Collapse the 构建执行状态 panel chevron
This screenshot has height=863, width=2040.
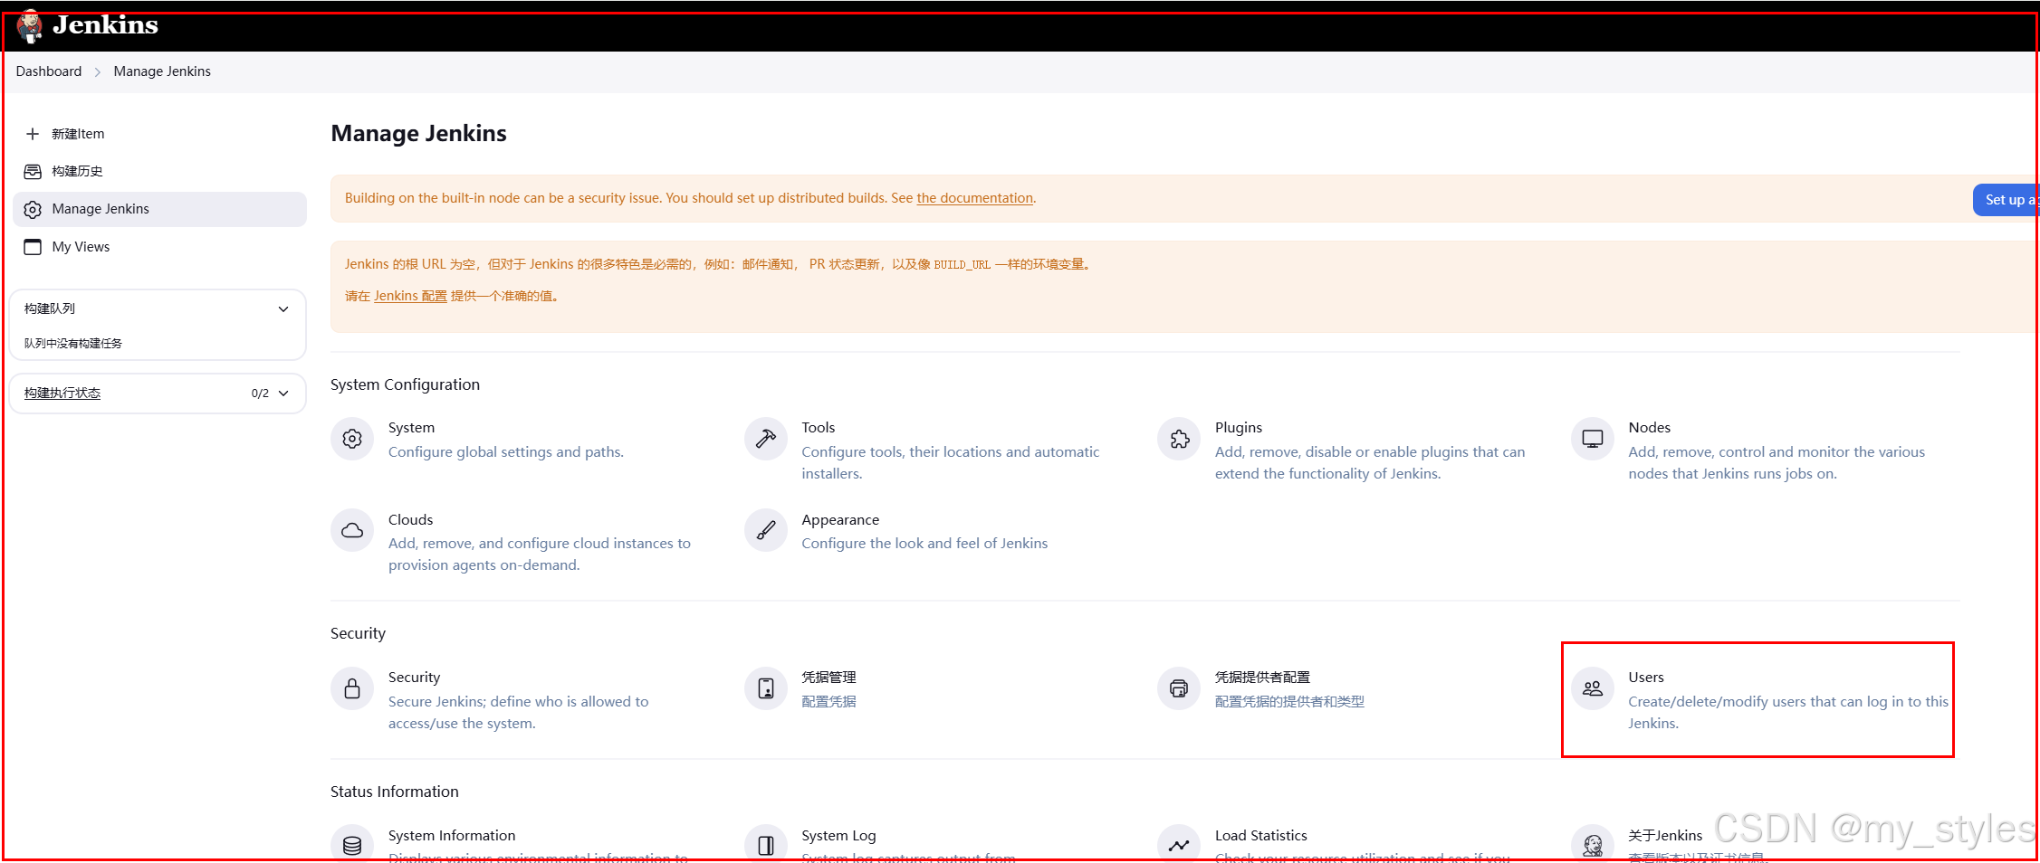point(283,394)
